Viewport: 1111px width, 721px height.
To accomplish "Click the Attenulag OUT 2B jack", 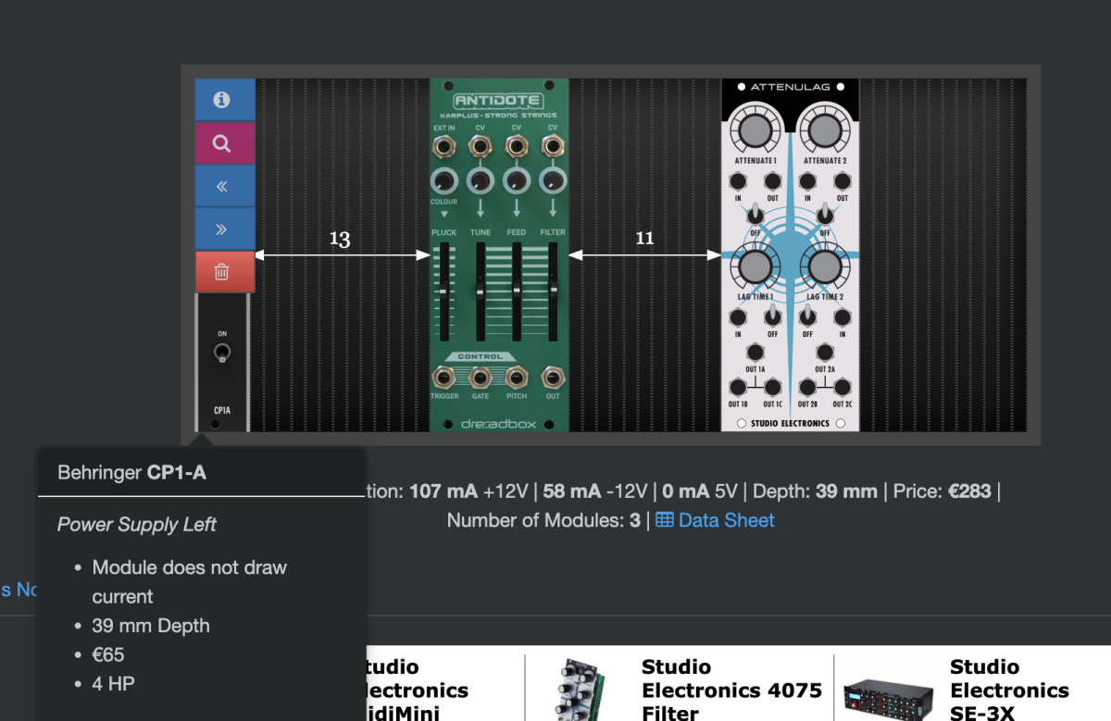I will [x=806, y=387].
